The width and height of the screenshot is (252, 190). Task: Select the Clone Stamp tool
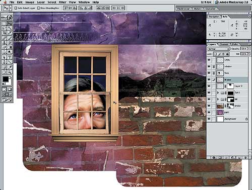click(5, 43)
